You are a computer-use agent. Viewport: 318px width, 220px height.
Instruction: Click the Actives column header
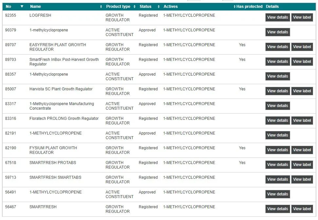(171, 7)
